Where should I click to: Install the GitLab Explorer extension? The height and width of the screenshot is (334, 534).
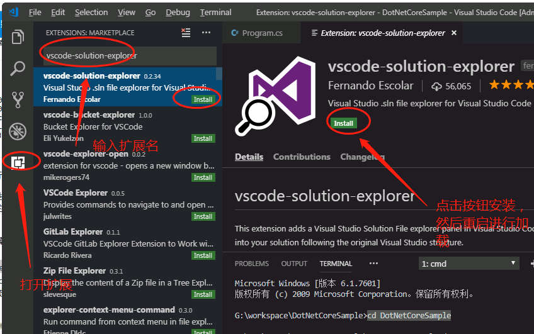203,255
